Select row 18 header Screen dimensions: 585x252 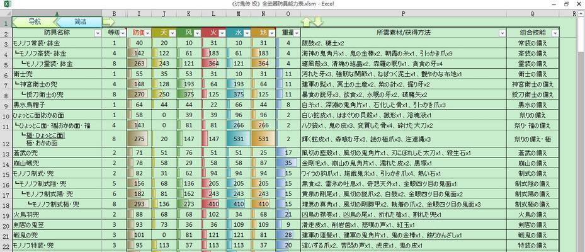[x=6, y=204]
